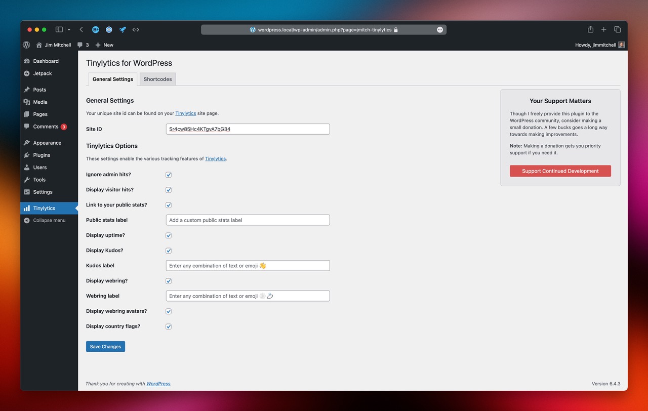Open Comments with 3 pending badge
The height and width of the screenshot is (411, 648).
pyautogui.click(x=49, y=127)
